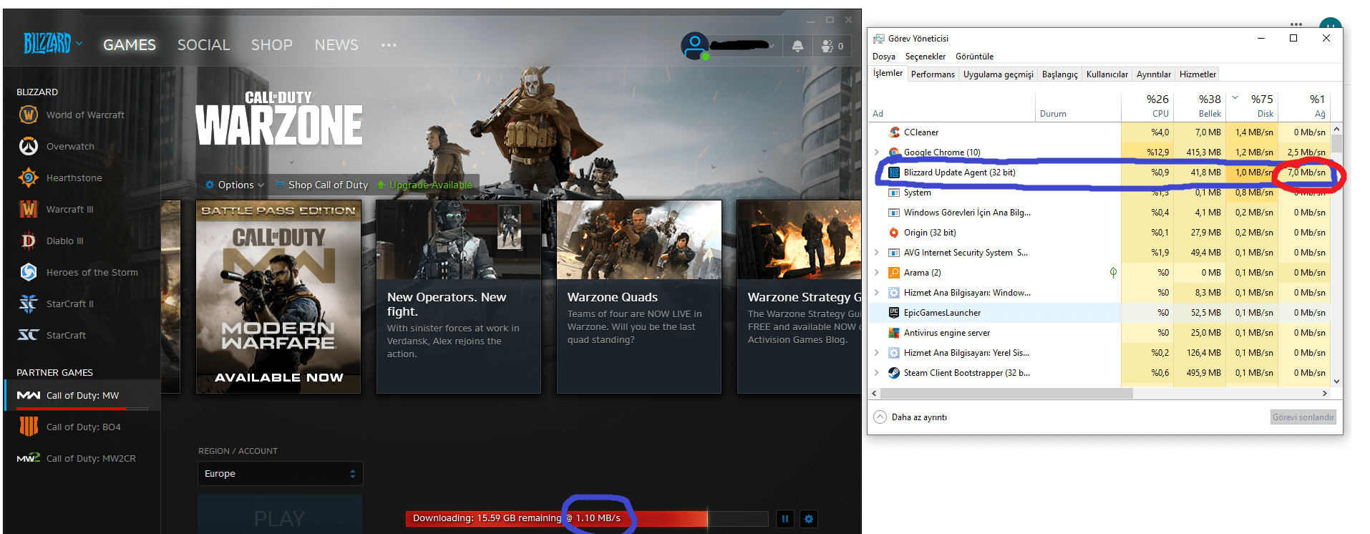1370x534 pixels.
Task: Open the Kullanıcılar tab in Task Manager
Action: 1107,74
